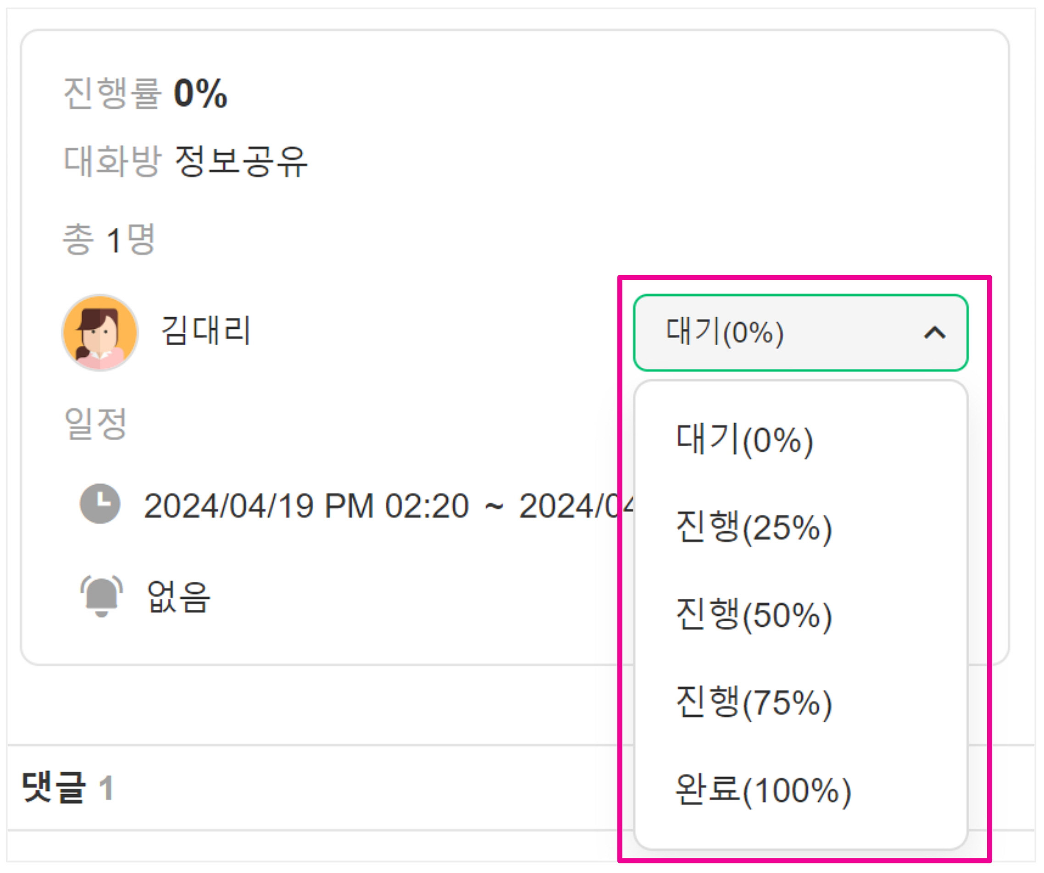1044x873 pixels.
Task: Pick the 진행(75%) progress option
Action: pos(754,702)
